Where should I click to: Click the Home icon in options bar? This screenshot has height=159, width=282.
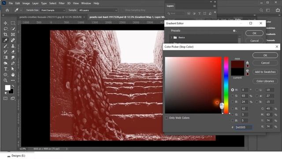pyautogui.click(x=7, y=10)
